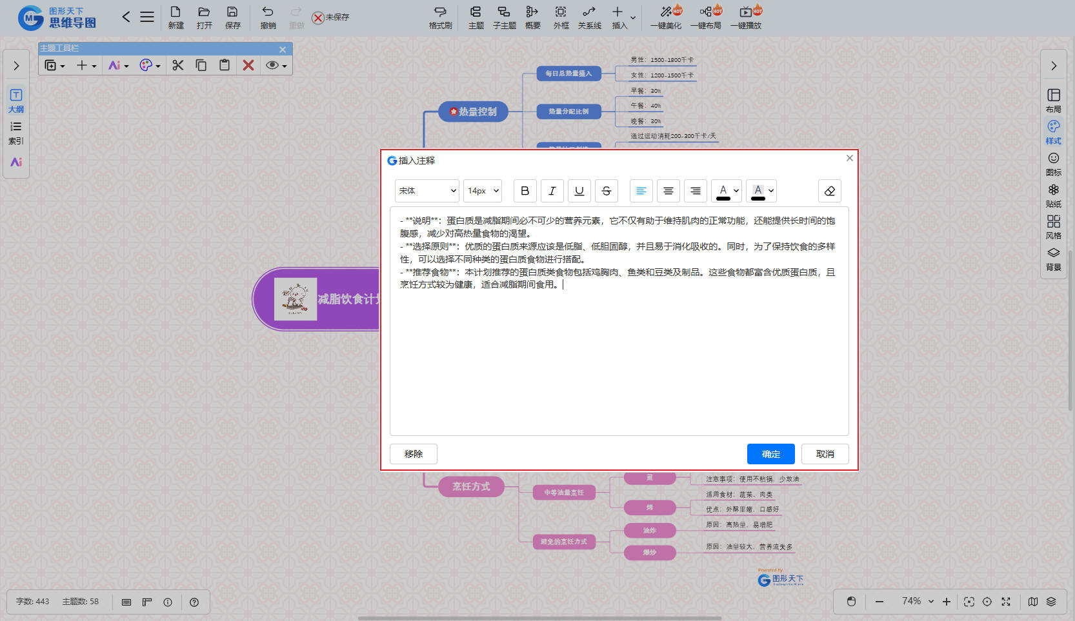Click the eraser clear-format icon
The height and width of the screenshot is (621, 1075).
tap(829, 191)
